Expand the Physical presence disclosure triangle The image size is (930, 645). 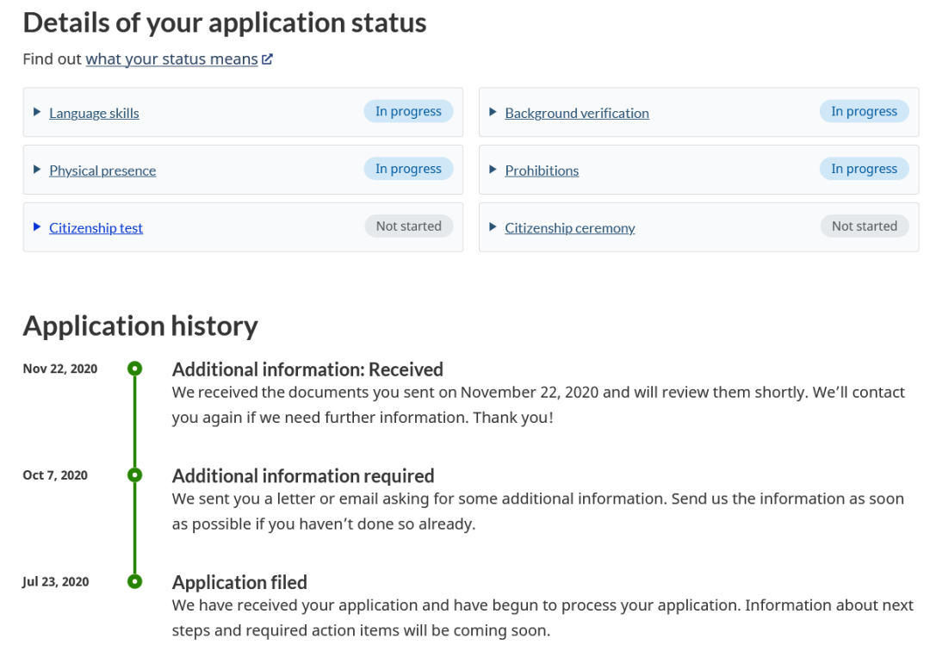point(37,170)
